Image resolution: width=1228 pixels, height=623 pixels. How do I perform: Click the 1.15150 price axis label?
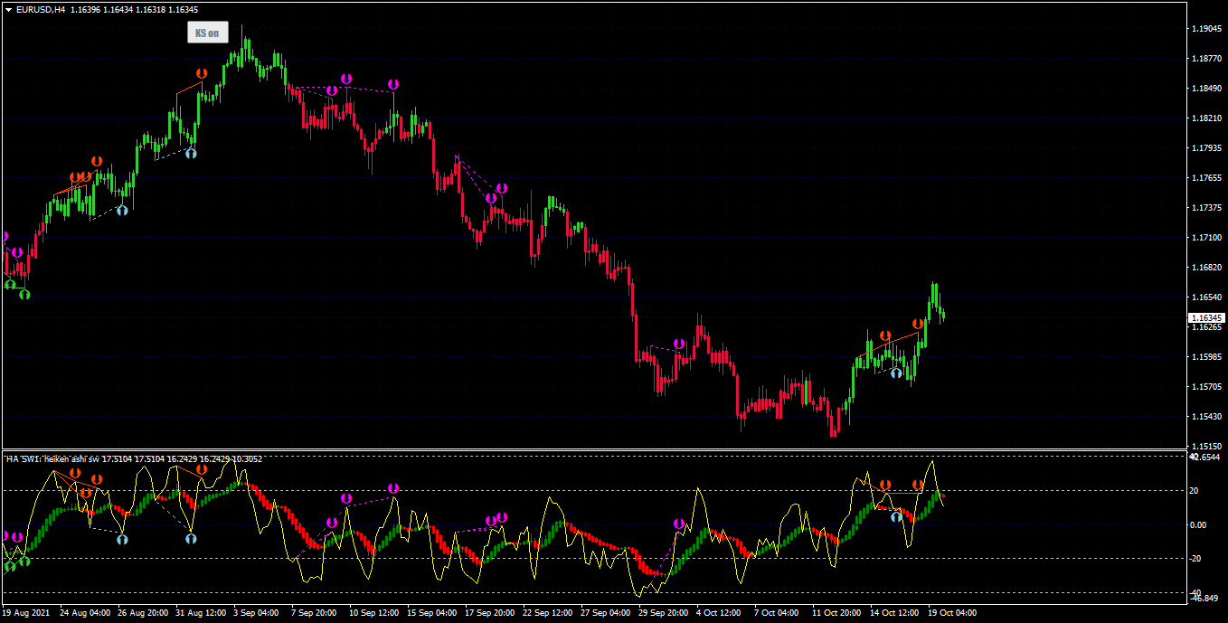tap(1205, 447)
